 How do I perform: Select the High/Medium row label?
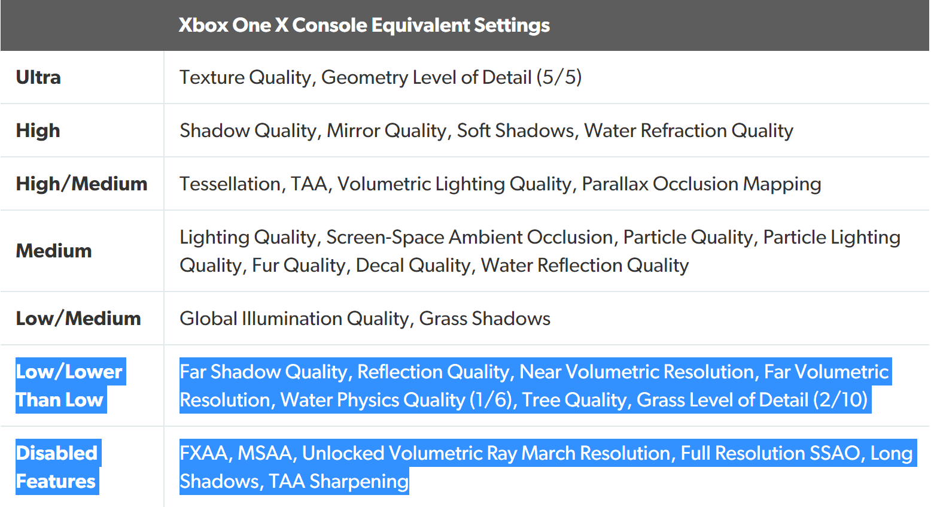click(x=81, y=184)
